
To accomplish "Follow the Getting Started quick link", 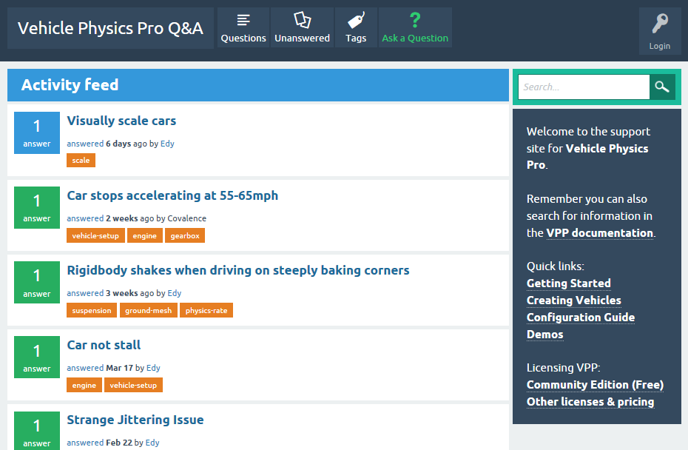I will coord(568,283).
